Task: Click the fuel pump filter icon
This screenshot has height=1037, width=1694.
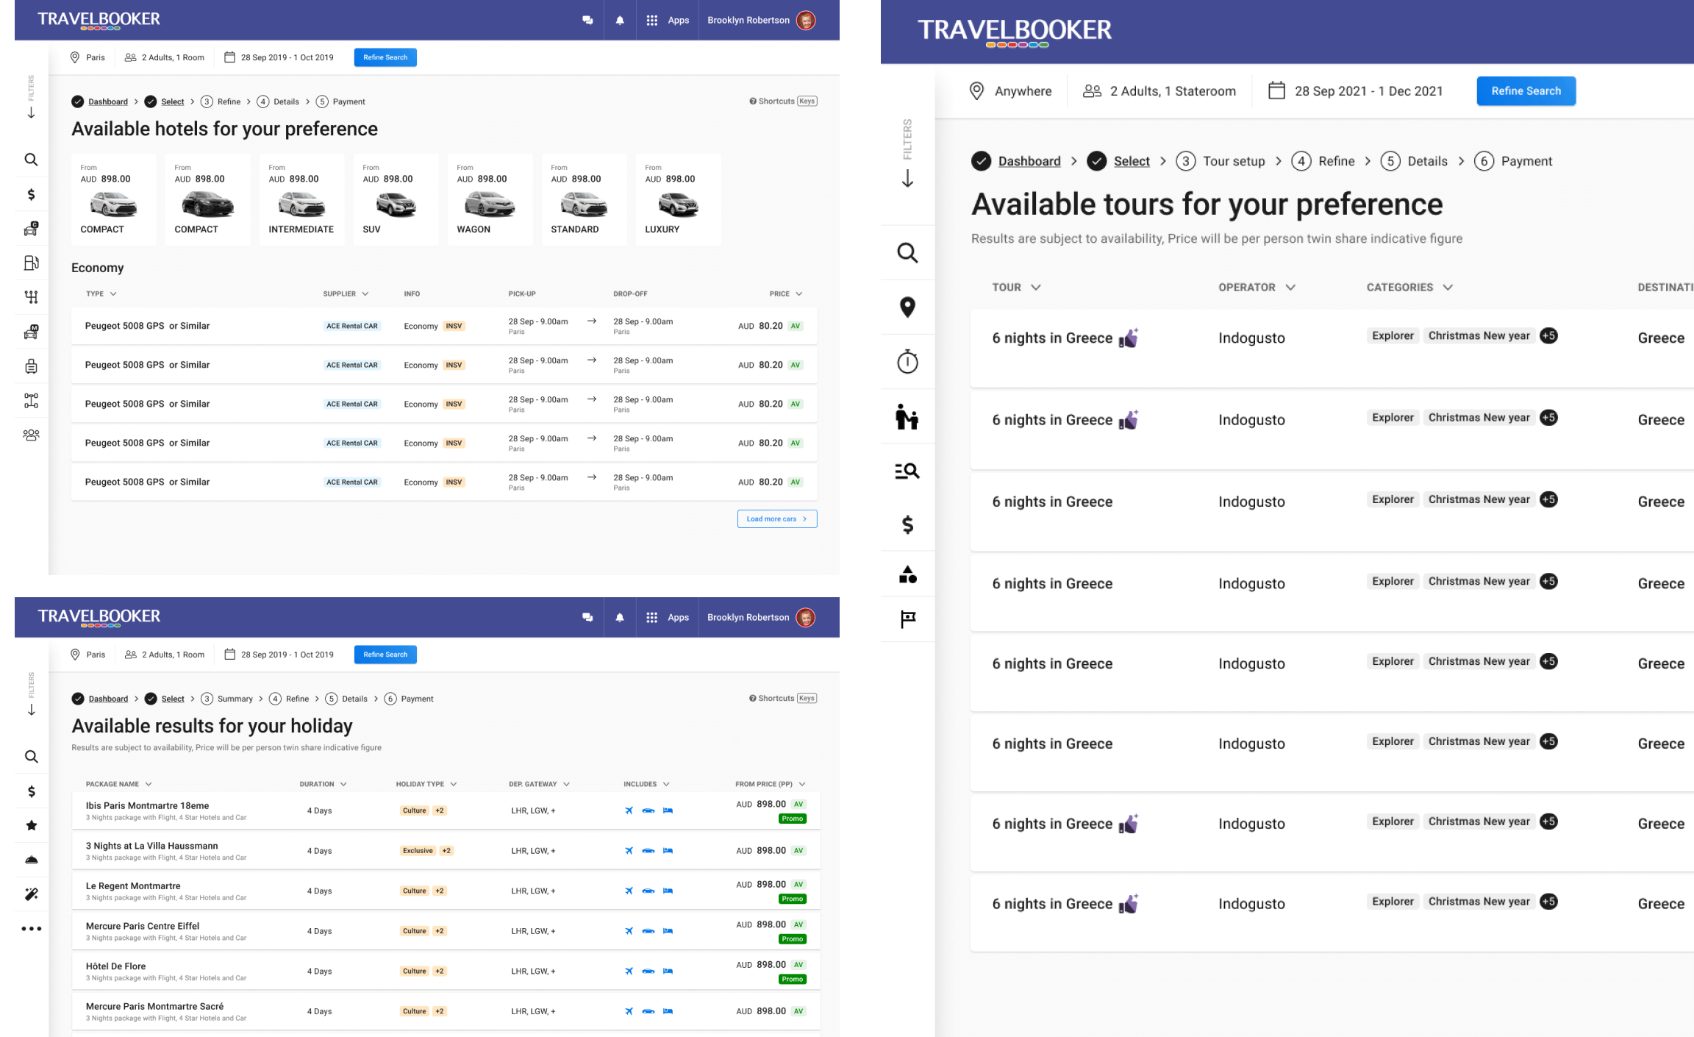Action: point(31,263)
